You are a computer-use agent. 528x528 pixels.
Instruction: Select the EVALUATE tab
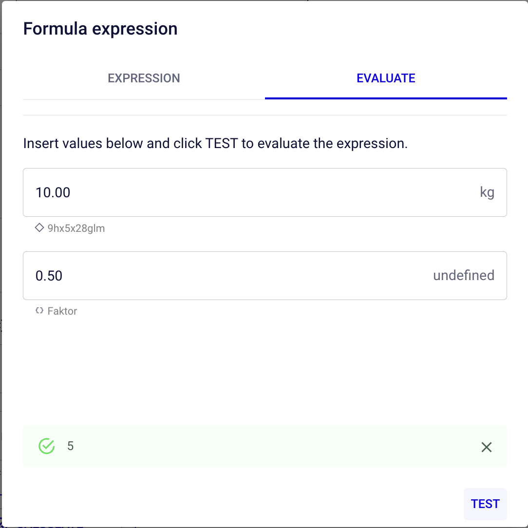point(386,78)
